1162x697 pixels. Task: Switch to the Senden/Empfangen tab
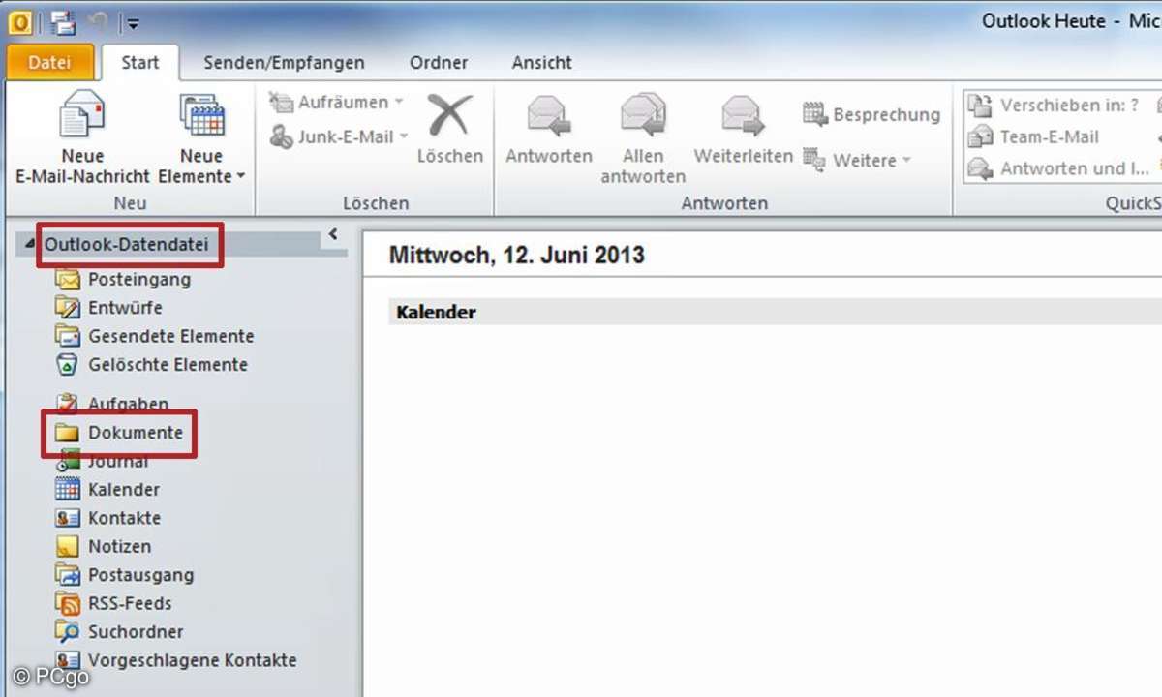[x=284, y=63]
